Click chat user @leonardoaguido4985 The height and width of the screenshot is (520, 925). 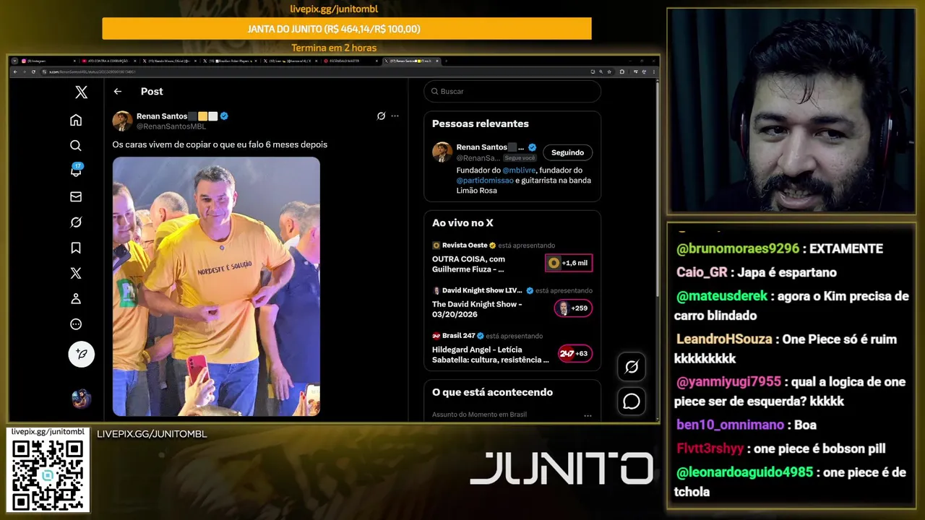click(745, 472)
